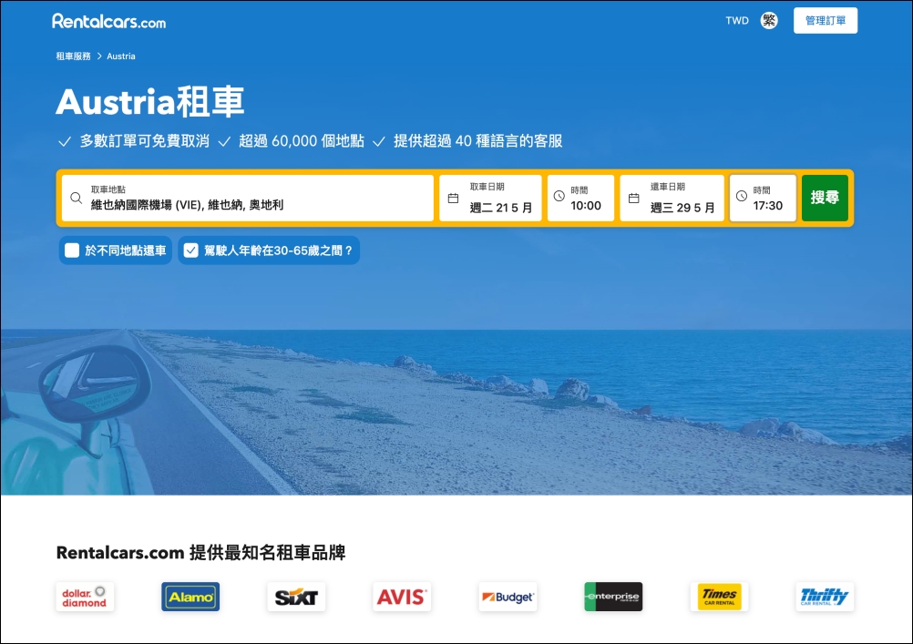Click the clock icon beside 10:00
Viewport: 913px width, 644px height.
pos(559,196)
